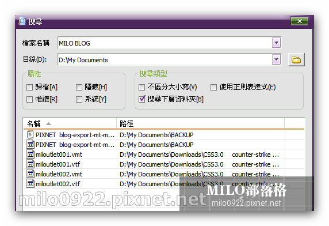329x226 pixels.
Task: Toggle the 隱藏[H] hidden checkbox
Action: point(79,87)
